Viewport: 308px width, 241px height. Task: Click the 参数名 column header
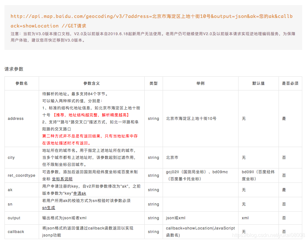tap(21, 83)
